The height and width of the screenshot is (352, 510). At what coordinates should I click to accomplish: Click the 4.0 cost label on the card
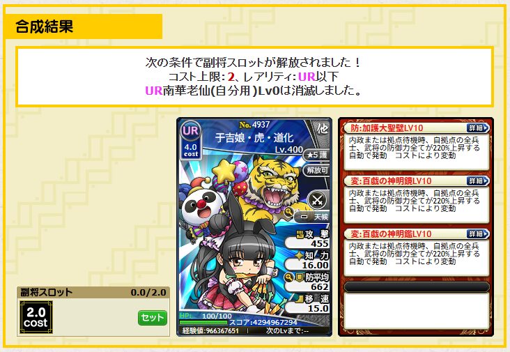[191, 151]
